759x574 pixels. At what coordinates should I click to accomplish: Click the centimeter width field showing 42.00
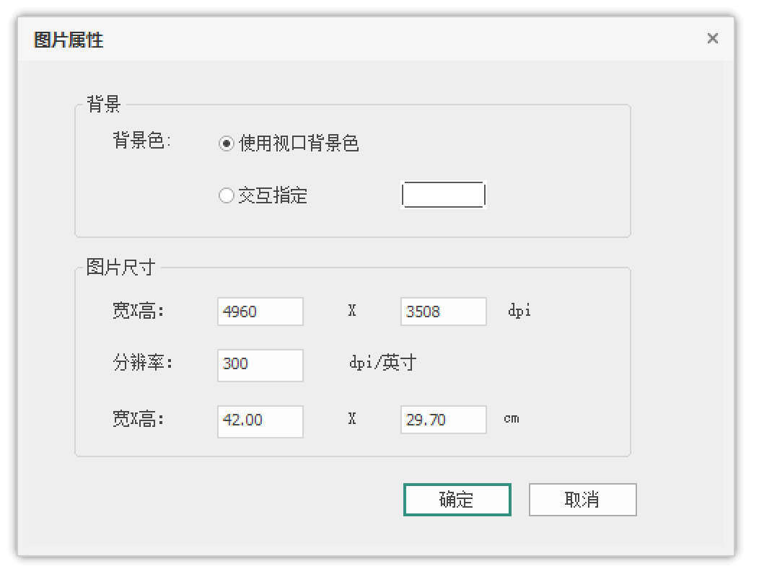point(260,421)
